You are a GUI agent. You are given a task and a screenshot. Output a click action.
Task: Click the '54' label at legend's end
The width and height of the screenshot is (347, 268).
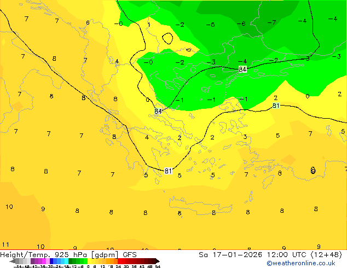click(158, 266)
